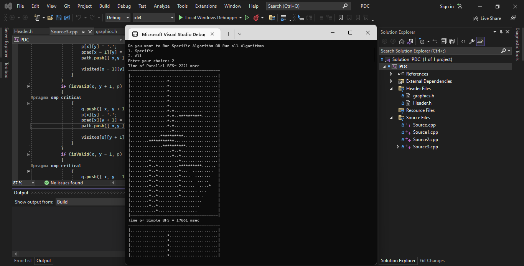Expand the References node in Solution Explorer
Screen dimensions: 524x266
(391, 74)
